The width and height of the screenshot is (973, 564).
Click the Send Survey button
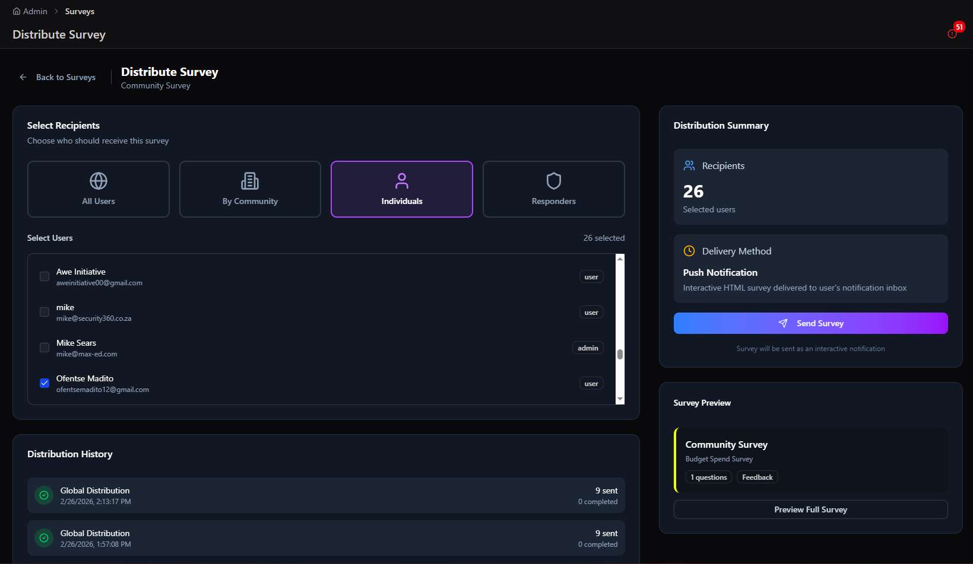point(810,323)
